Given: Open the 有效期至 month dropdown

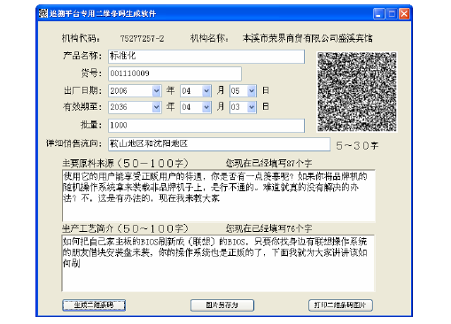Looking at the screenshot, I should [206, 107].
